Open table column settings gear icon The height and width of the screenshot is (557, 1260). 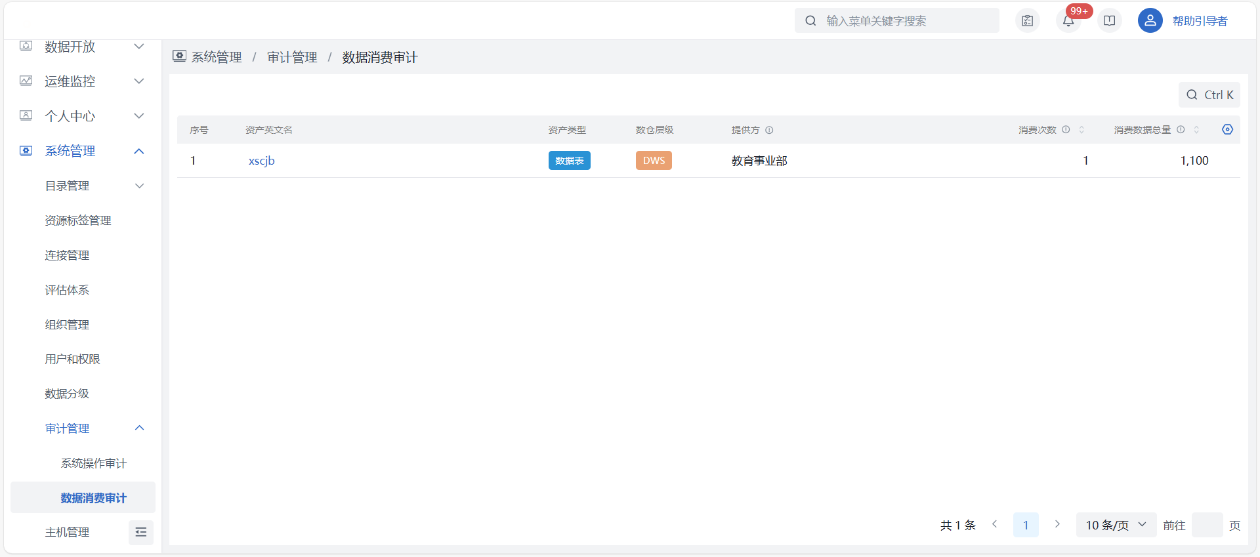(1227, 130)
